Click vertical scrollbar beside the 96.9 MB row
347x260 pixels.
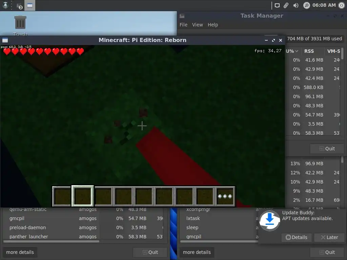point(342,160)
